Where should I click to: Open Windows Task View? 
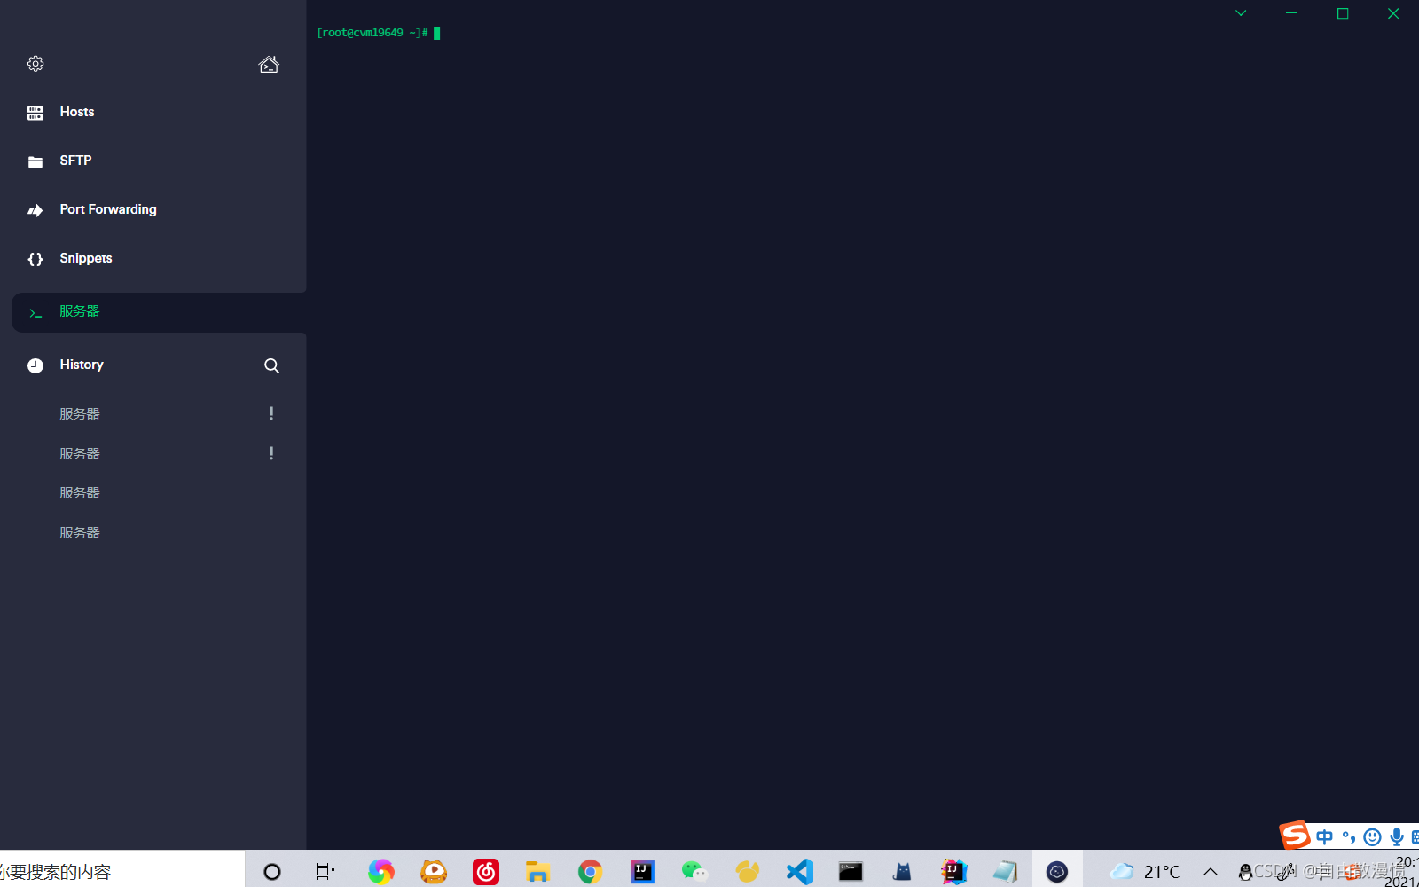click(x=325, y=872)
